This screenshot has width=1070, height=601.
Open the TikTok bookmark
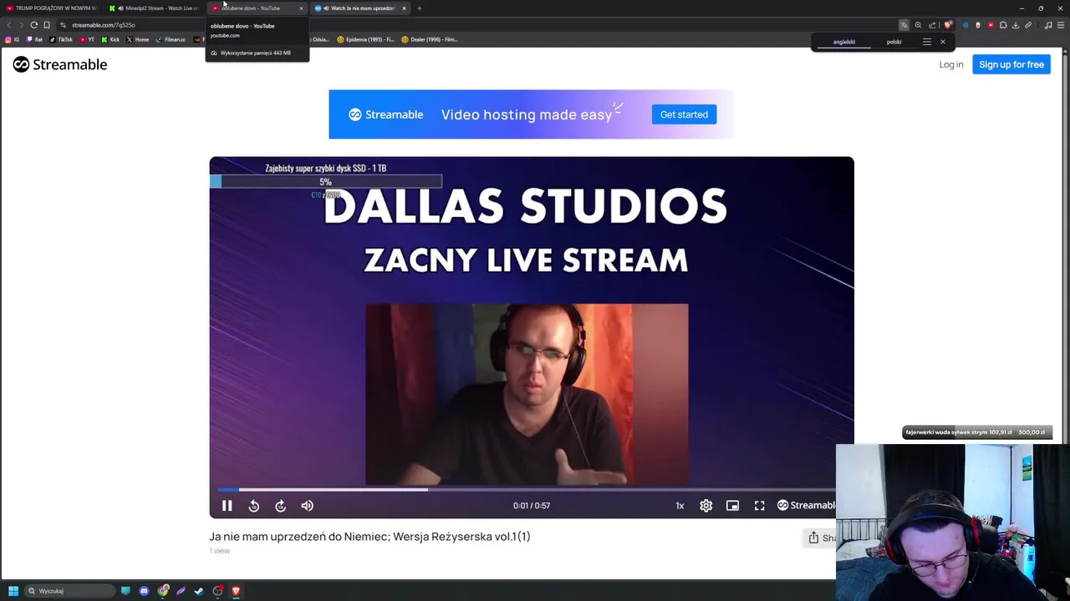click(61, 39)
